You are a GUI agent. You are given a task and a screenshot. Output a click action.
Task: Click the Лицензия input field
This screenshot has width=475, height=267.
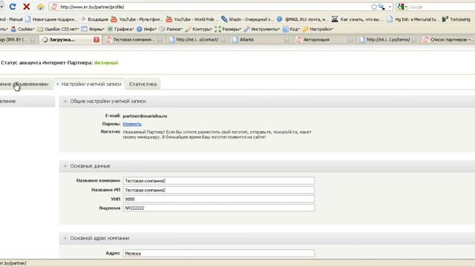219,208
